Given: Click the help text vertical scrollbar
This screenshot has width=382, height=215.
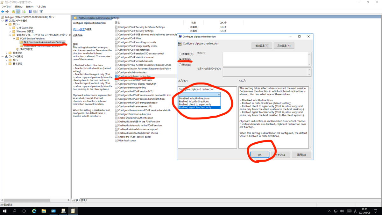Looking at the screenshot, I should (x=310, y=118).
